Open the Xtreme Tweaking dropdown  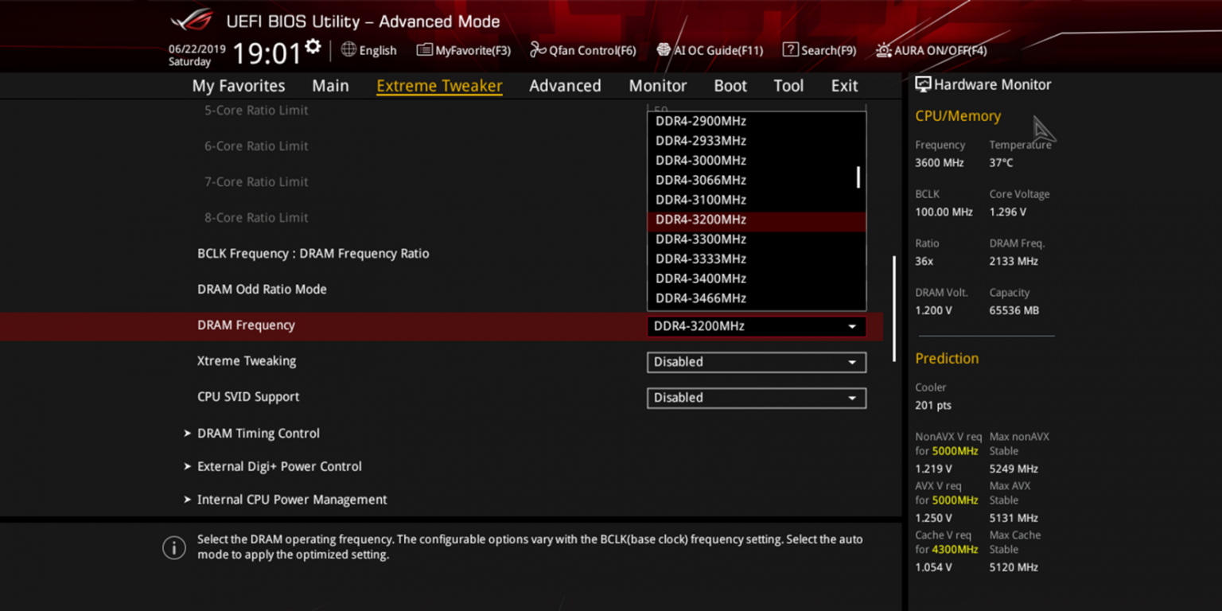click(756, 361)
